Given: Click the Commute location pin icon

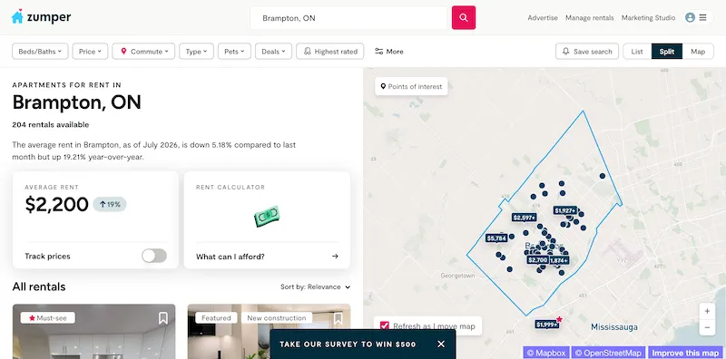Looking at the screenshot, I should point(123,52).
